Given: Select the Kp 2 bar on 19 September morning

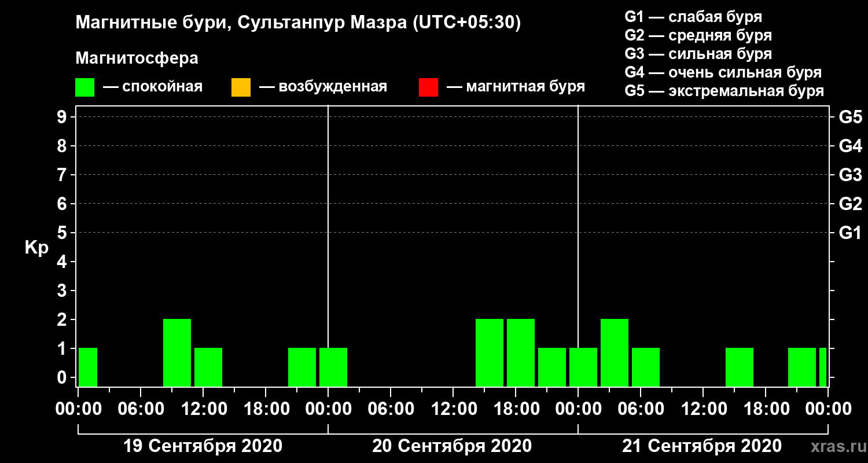Looking at the screenshot, I should (x=177, y=352).
